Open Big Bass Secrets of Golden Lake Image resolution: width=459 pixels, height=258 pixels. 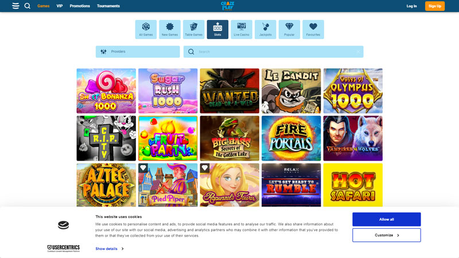(229, 138)
